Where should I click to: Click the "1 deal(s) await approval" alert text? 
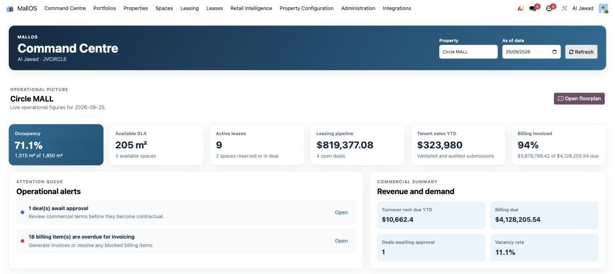click(x=58, y=209)
